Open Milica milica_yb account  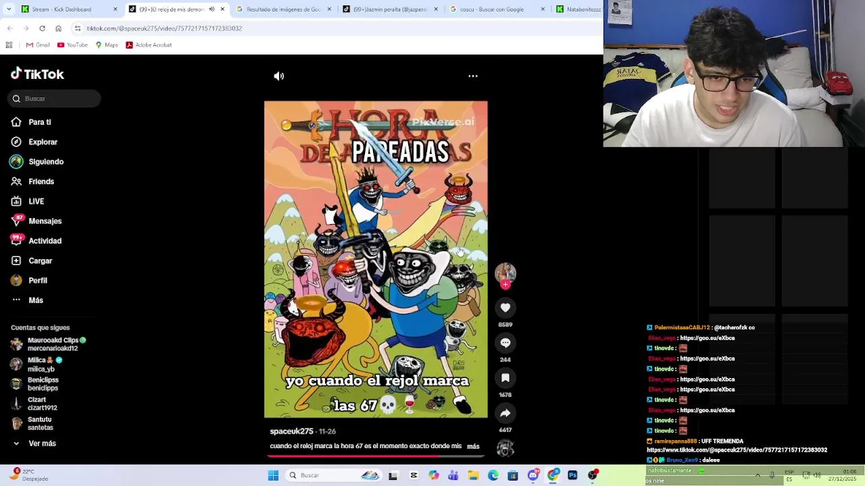tap(37, 364)
